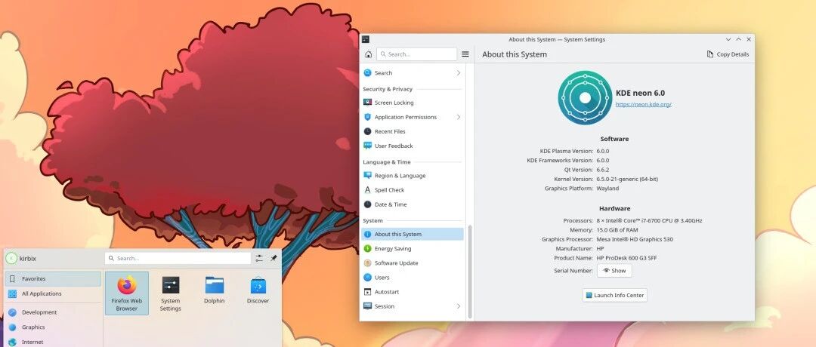Open Spell Check settings

(413, 190)
